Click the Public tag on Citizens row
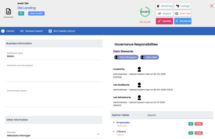This screenshot has width=215, height=139. 199,133
